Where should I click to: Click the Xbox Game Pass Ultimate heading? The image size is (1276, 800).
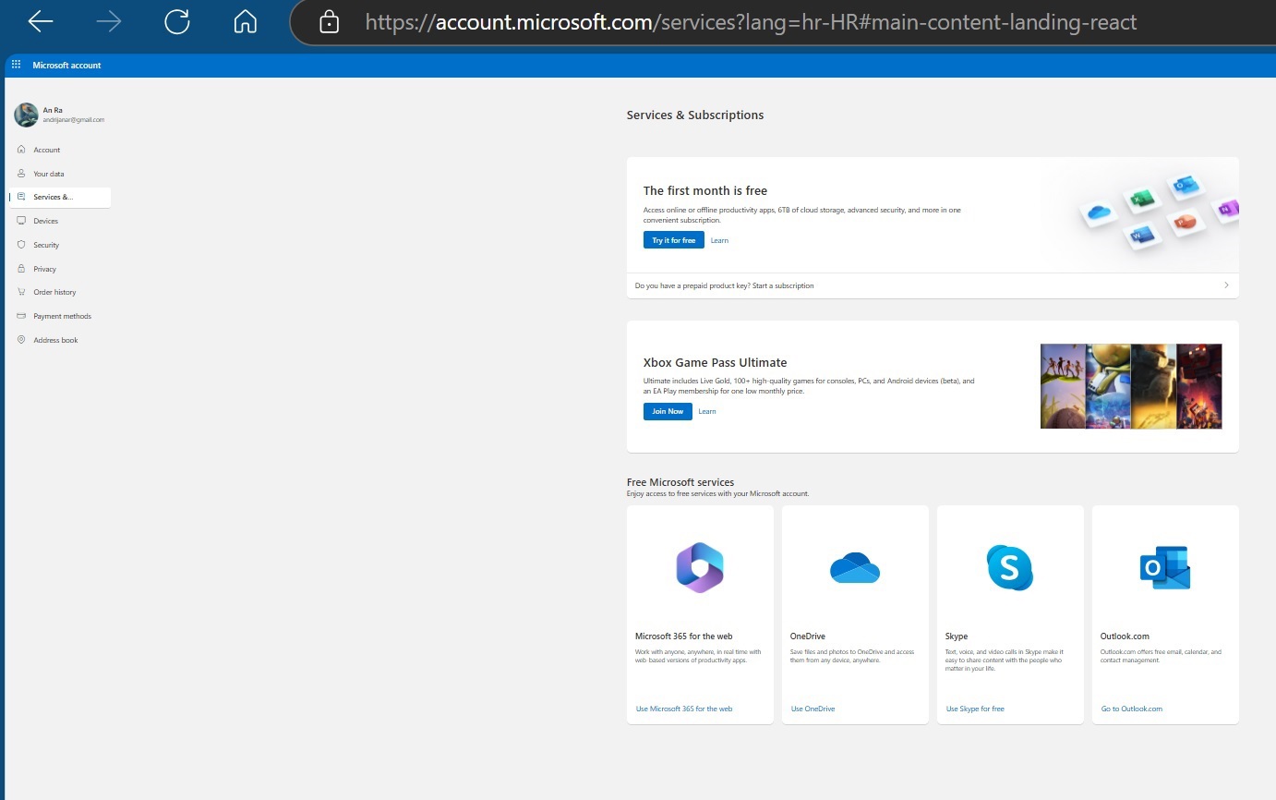pos(716,362)
